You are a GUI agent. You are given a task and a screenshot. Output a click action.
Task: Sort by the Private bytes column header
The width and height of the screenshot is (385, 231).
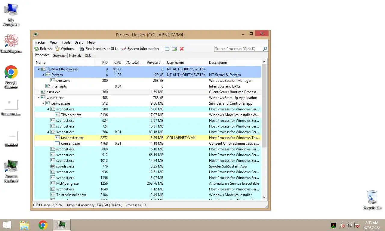pyautogui.click(x=155, y=63)
